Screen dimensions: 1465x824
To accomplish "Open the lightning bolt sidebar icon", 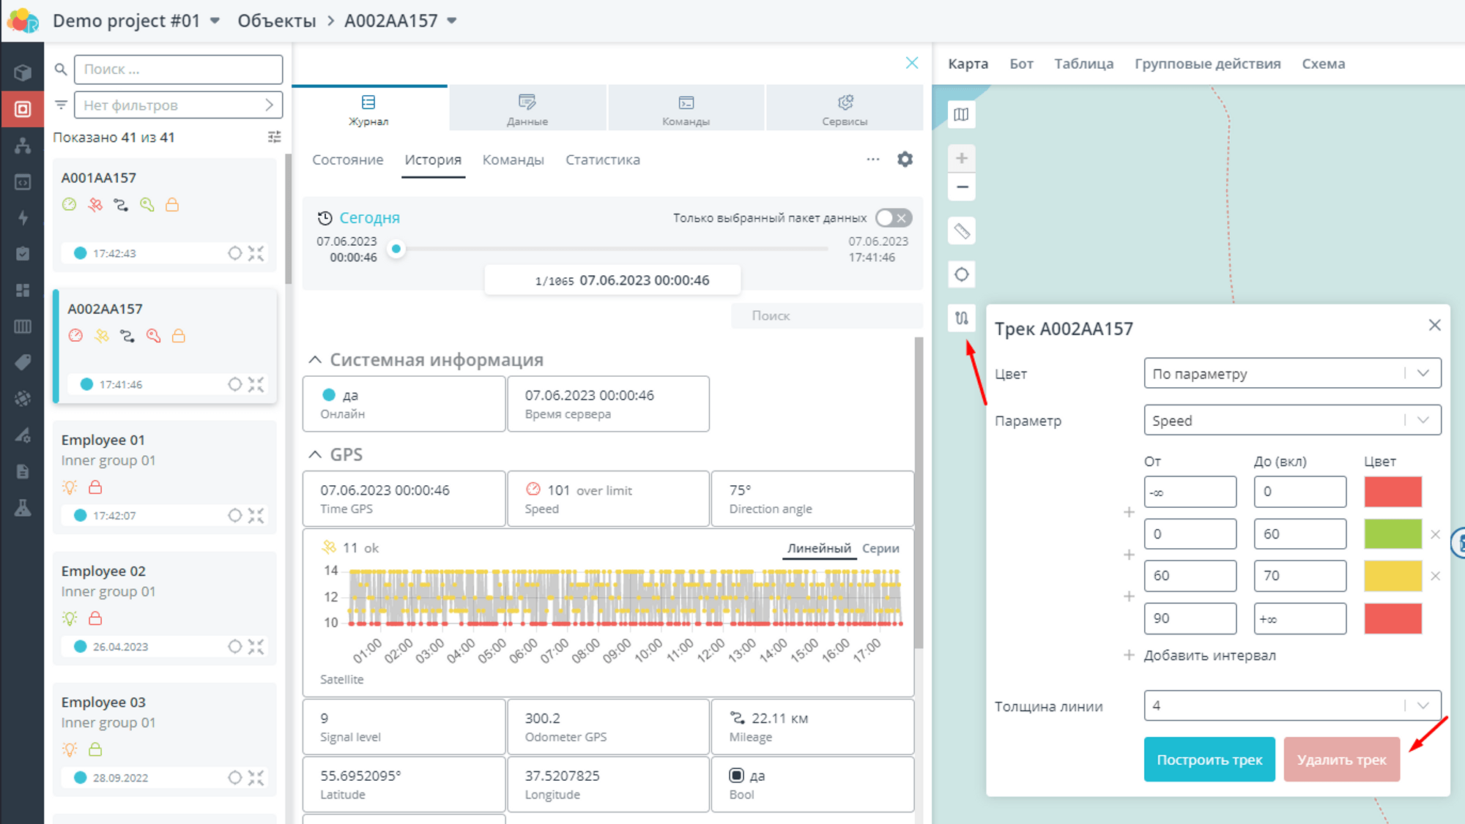I will tap(23, 217).
